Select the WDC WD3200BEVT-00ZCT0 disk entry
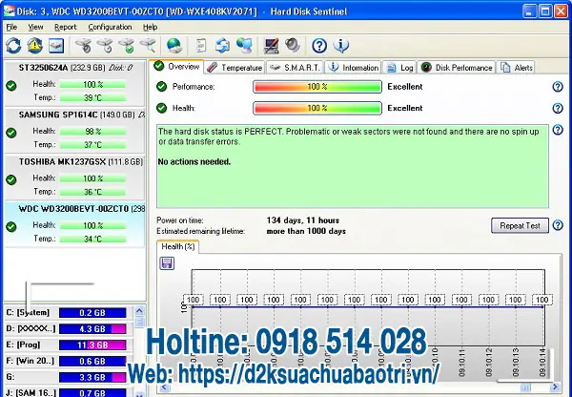 tap(74, 224)
